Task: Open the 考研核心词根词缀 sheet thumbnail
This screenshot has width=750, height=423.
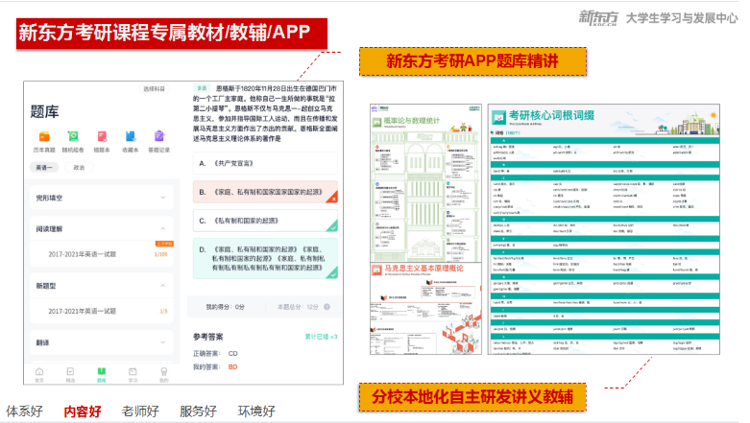Action: (x=604, y=229)
